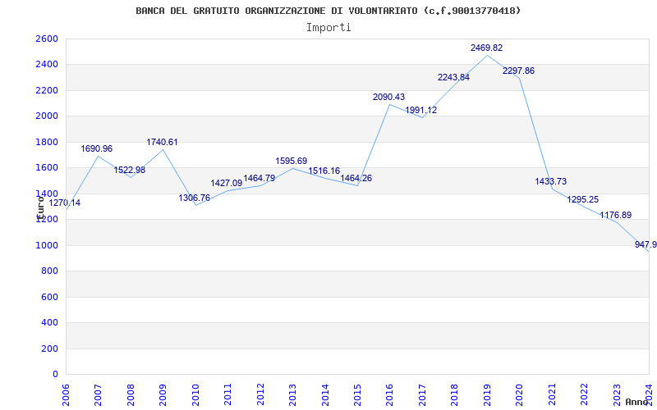The height and width of the screenshot is (410, 657).
Task: Click x-axis year 2015
Action: (x=358, y=394)
